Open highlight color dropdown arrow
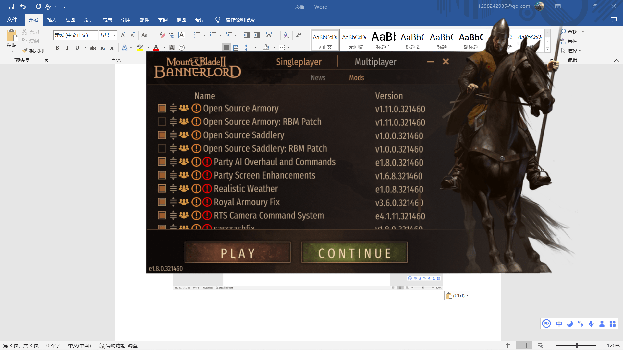623x350 pixels. click(148, 48)
